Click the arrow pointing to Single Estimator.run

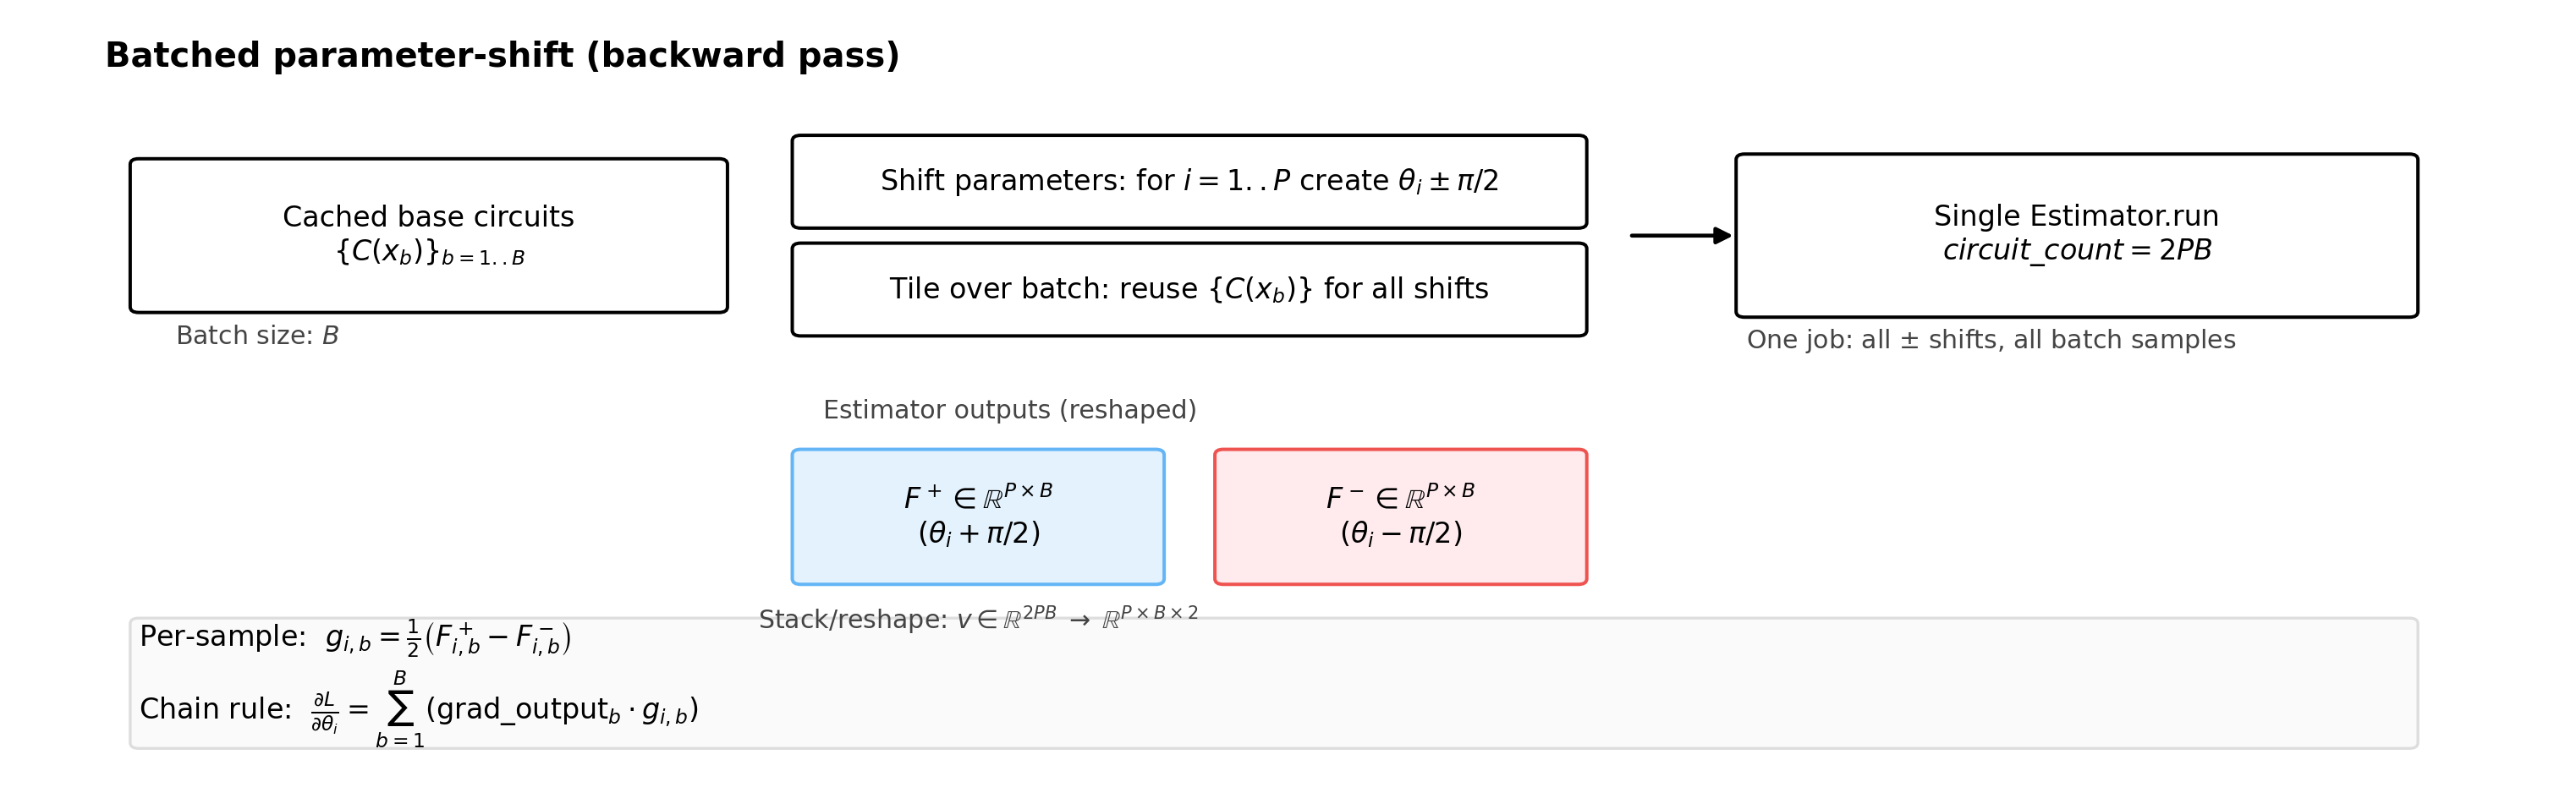click(x=1680, y=236)
